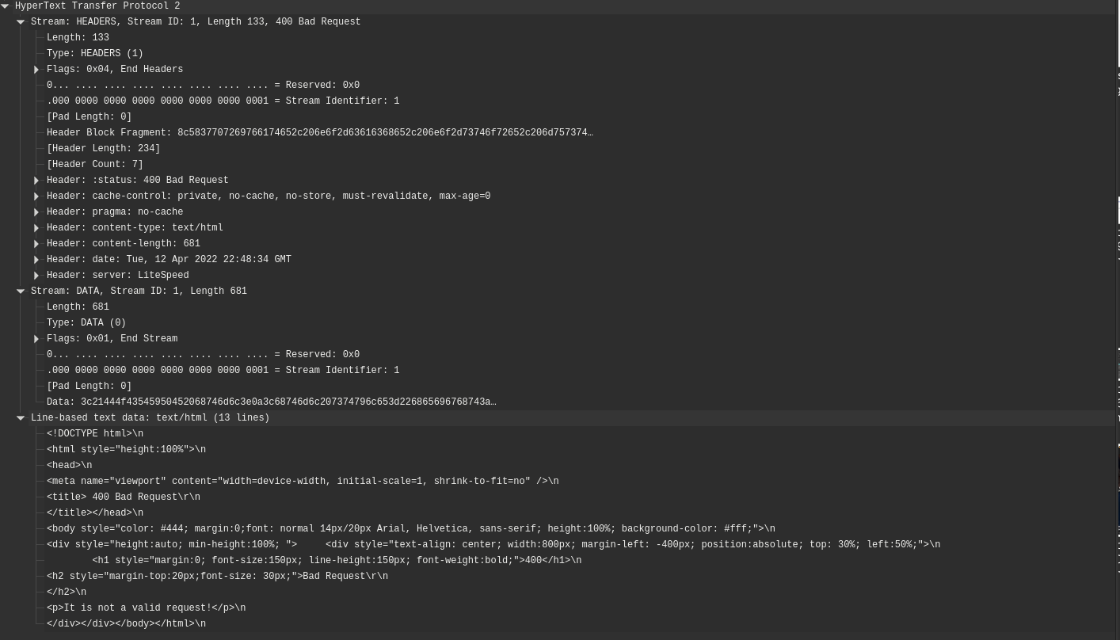Screen dimensions: 1120x640
Task: Expand the Flags: 0x04, End Headers field
Action: click(x=36, y=69)
